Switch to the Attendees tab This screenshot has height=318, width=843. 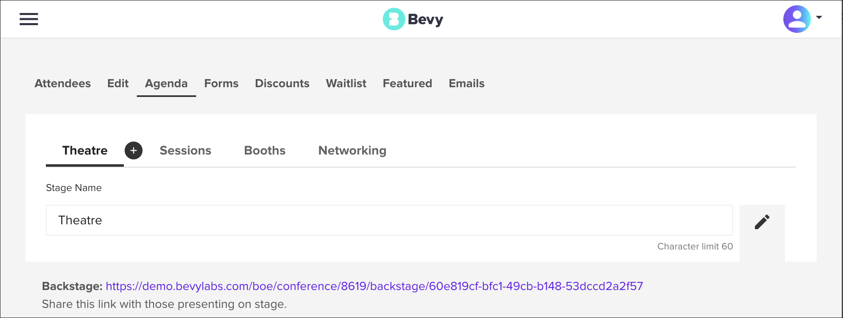(x=63, y=84)
